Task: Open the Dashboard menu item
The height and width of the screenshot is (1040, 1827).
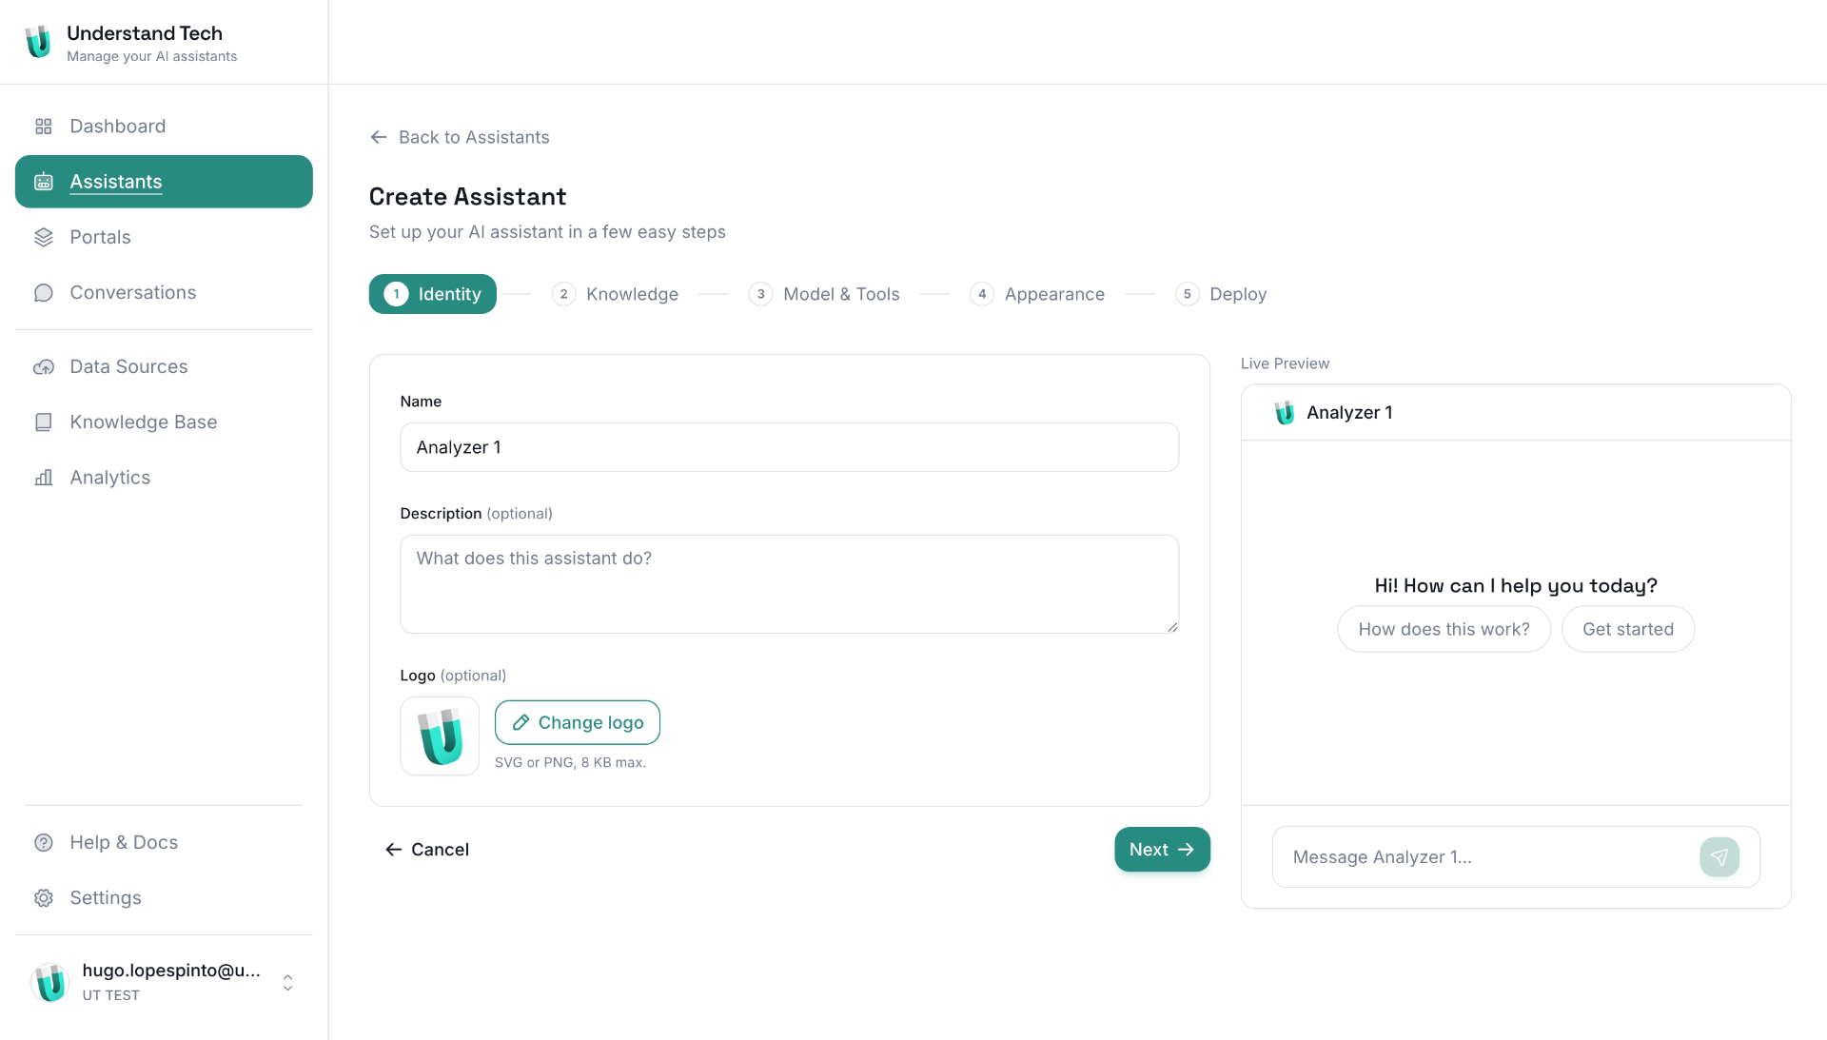Action: tap(164, 127)
